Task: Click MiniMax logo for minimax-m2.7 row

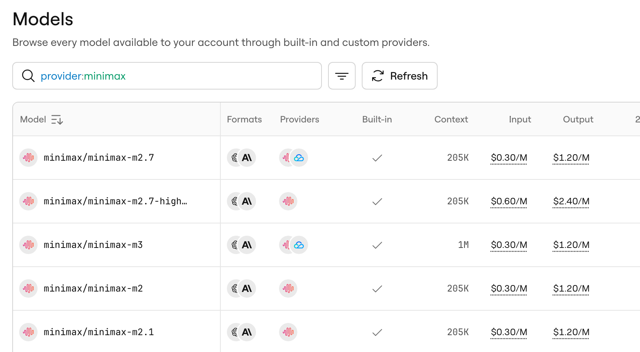Action: (x=28, y=158)
